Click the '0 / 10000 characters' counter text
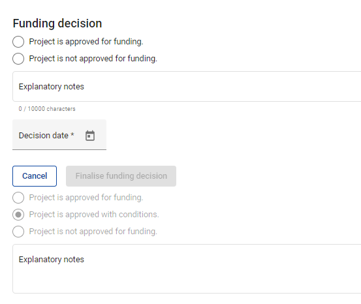This screenshot has width=361, height=304. pos(47,109)
